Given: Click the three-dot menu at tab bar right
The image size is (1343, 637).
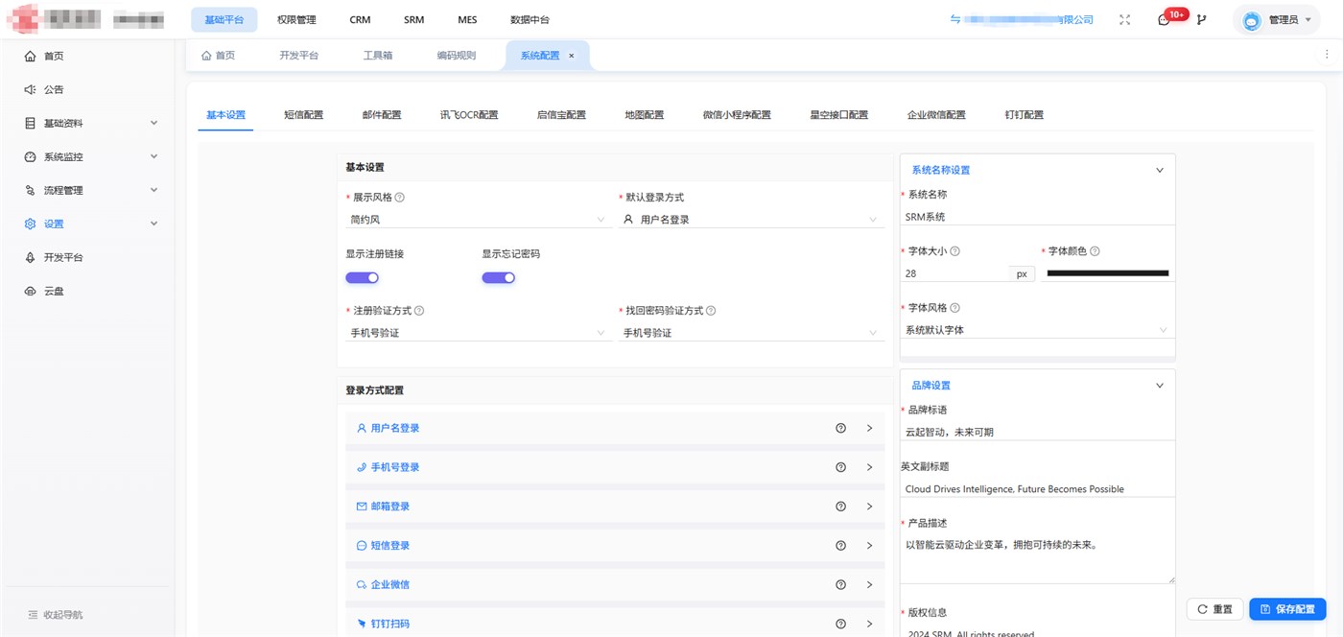Looking at the screenshot, I should tap(1327, 55).
